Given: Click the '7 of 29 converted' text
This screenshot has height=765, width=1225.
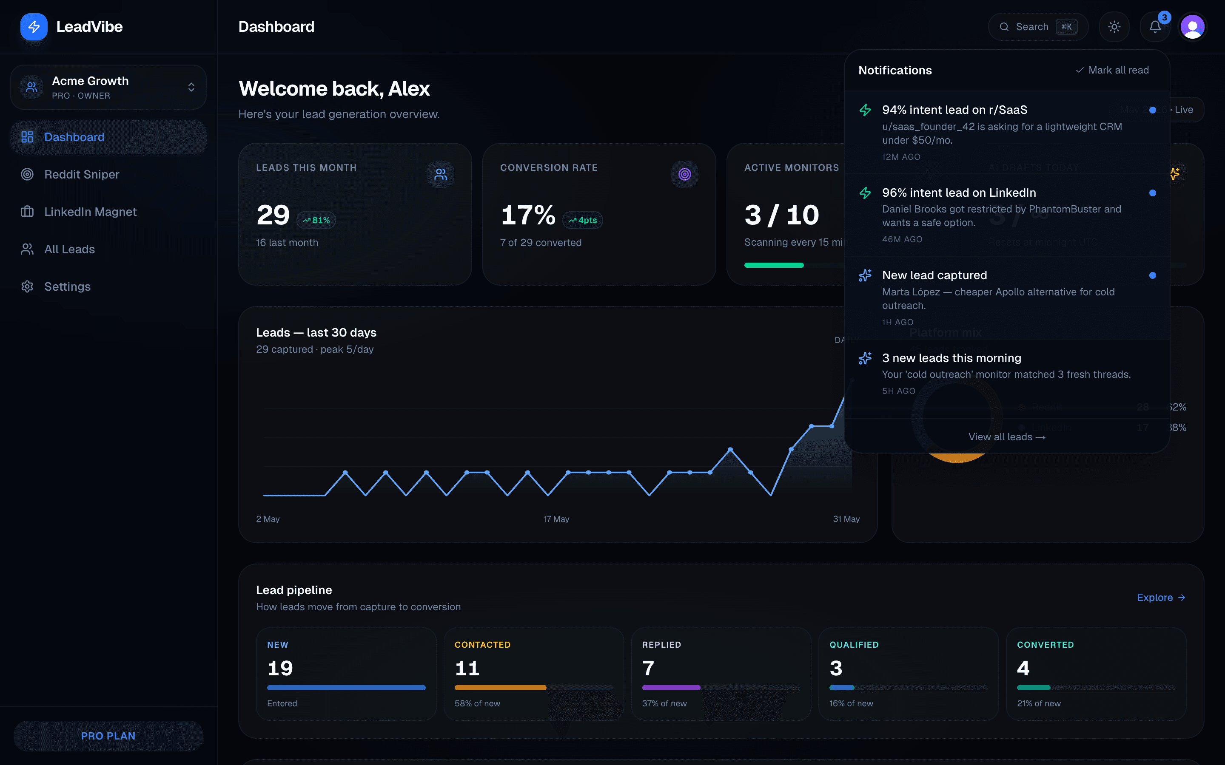Looking at the screenshot, I should (541, 243).
